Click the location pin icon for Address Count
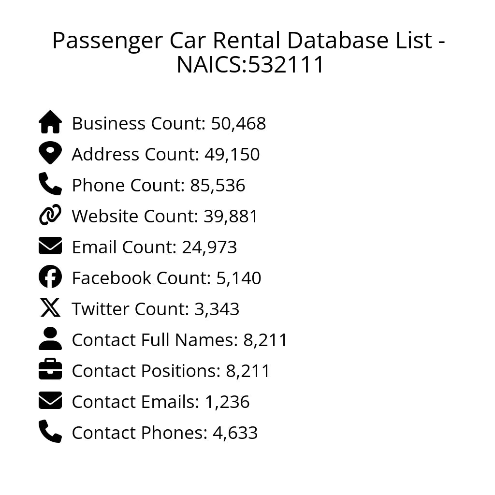Viewport: 495px width, 495px height. click(x=50, y=153)
